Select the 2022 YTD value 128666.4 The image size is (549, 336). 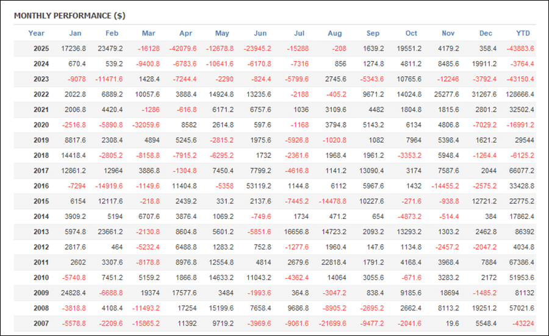click(x=520, y=94)
